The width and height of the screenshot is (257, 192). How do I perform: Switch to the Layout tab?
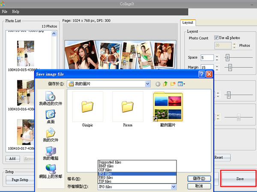tap(188, 23)
